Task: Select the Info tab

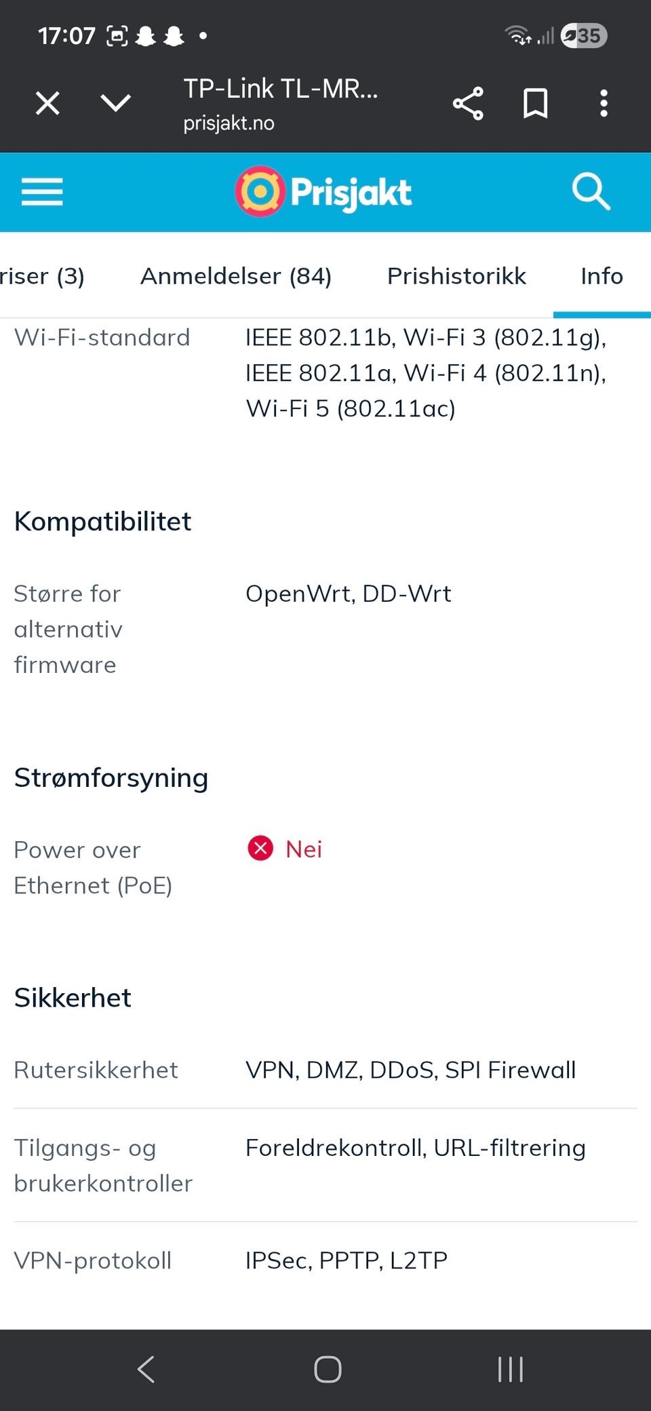Action: point(601,276)
